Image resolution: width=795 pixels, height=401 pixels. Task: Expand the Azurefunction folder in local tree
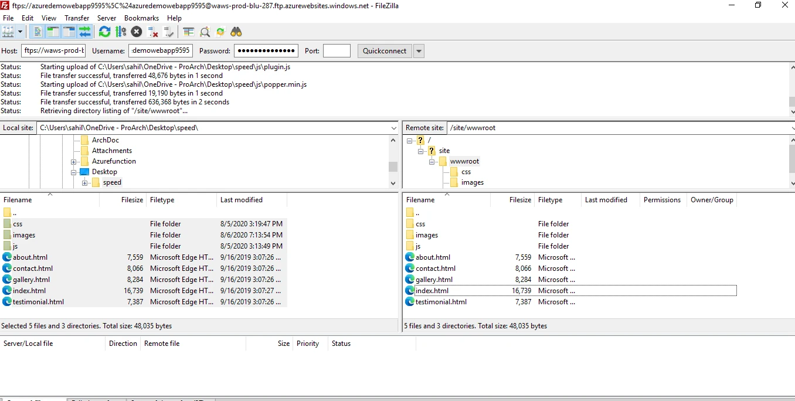point(73,161)
